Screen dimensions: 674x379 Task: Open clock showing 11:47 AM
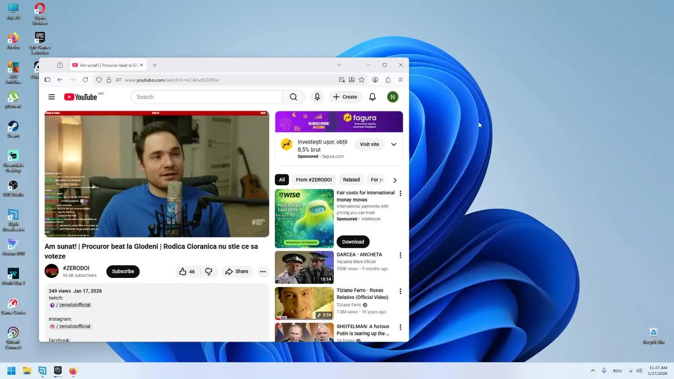[x=658, y=371]
